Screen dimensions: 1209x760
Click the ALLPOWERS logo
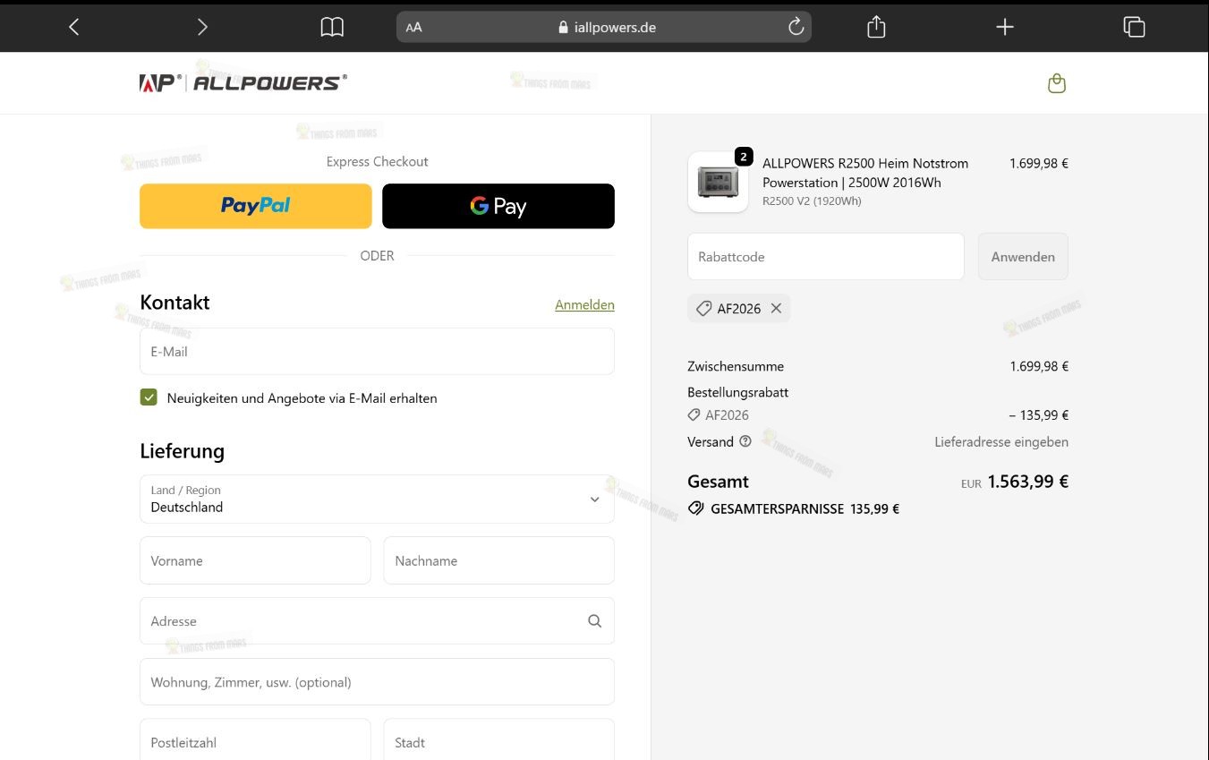(243, 82)
